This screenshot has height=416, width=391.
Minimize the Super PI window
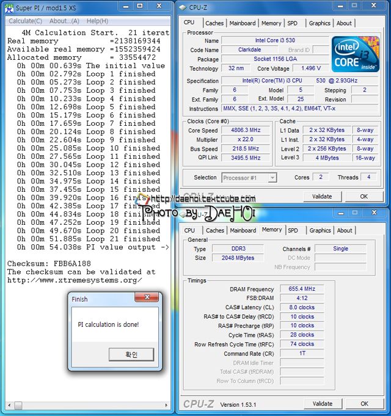pos(126,6)
